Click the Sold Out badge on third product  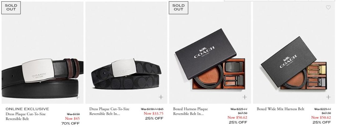click(x=178, y=8)
